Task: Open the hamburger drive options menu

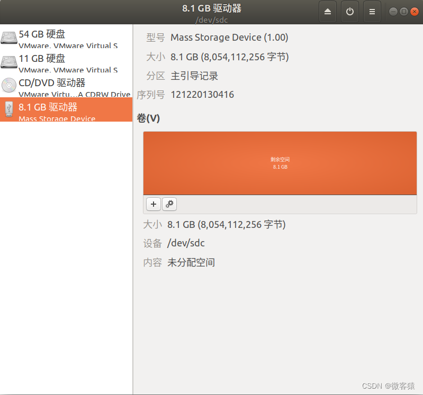Action: pos(372,12)
